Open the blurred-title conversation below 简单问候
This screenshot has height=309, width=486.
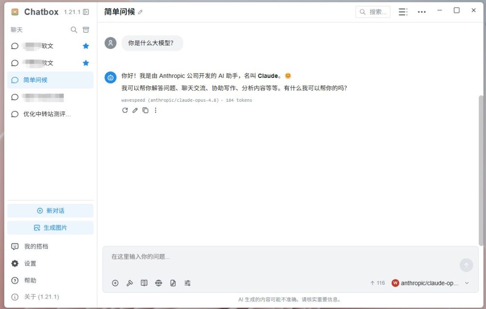pyautogui.click(x=50, y=97)
